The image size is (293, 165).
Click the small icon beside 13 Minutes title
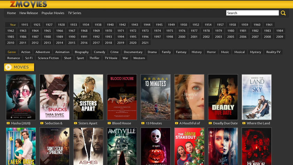tap(143, 123)
